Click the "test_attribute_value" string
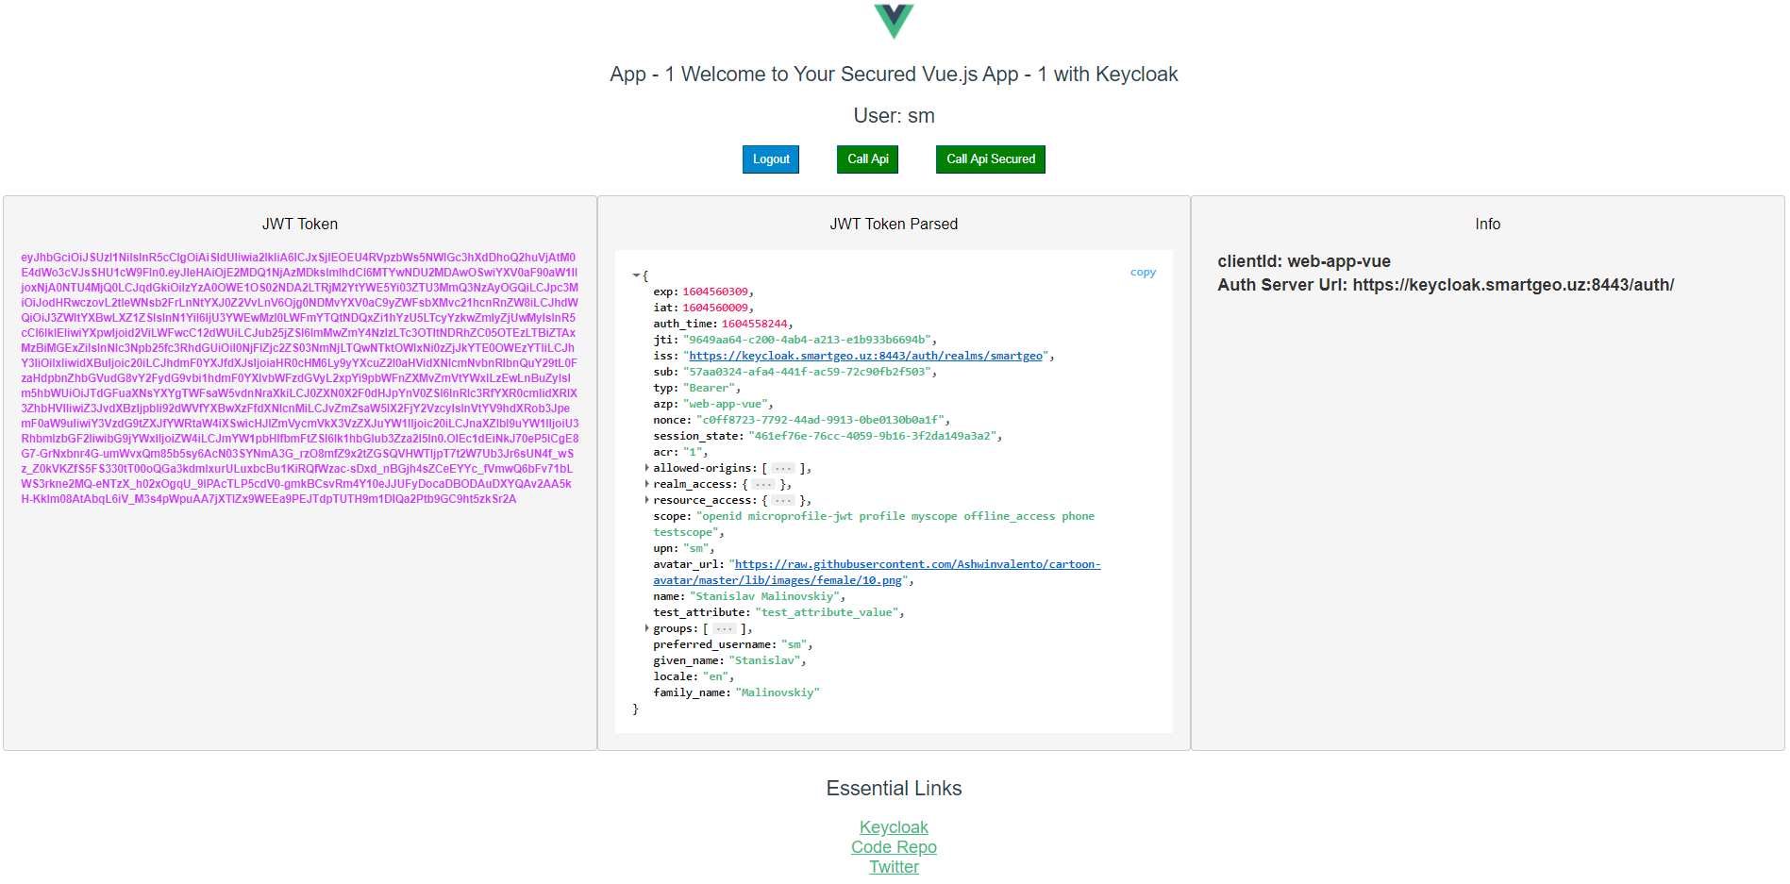The width and height of the screenshot is (1790, 884). click(x=827, y=612)
